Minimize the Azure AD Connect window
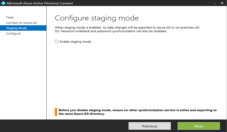The height and width of the screenshot is (132, 227). coord(215,3)
